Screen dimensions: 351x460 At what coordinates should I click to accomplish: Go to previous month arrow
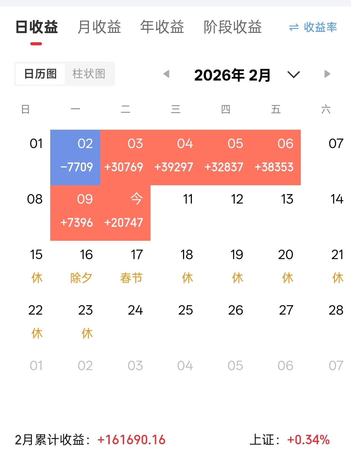[x=166, y=74]
